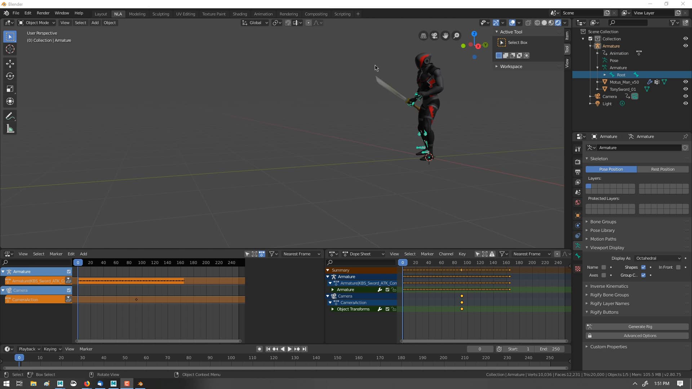Select the Move tool in the toolbar
The height and width of the screenshot is (389, 692).
click(x=10, y=64)
